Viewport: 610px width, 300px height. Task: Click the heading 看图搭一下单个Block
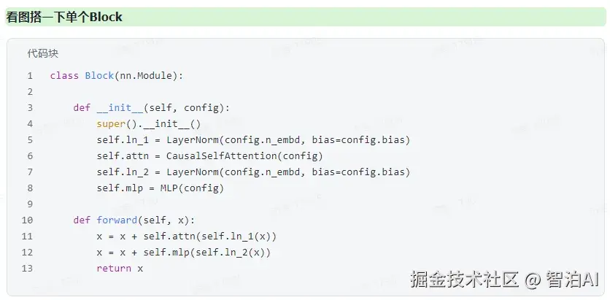(x=64, y=17)
